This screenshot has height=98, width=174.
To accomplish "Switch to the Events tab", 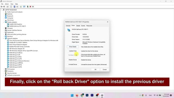I will point(83,26).
